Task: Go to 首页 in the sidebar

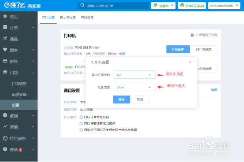Action: point(18,17)
